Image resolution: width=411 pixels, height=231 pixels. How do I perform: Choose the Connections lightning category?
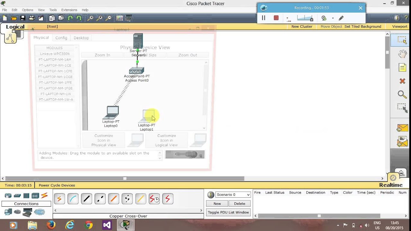pos(44,195)
